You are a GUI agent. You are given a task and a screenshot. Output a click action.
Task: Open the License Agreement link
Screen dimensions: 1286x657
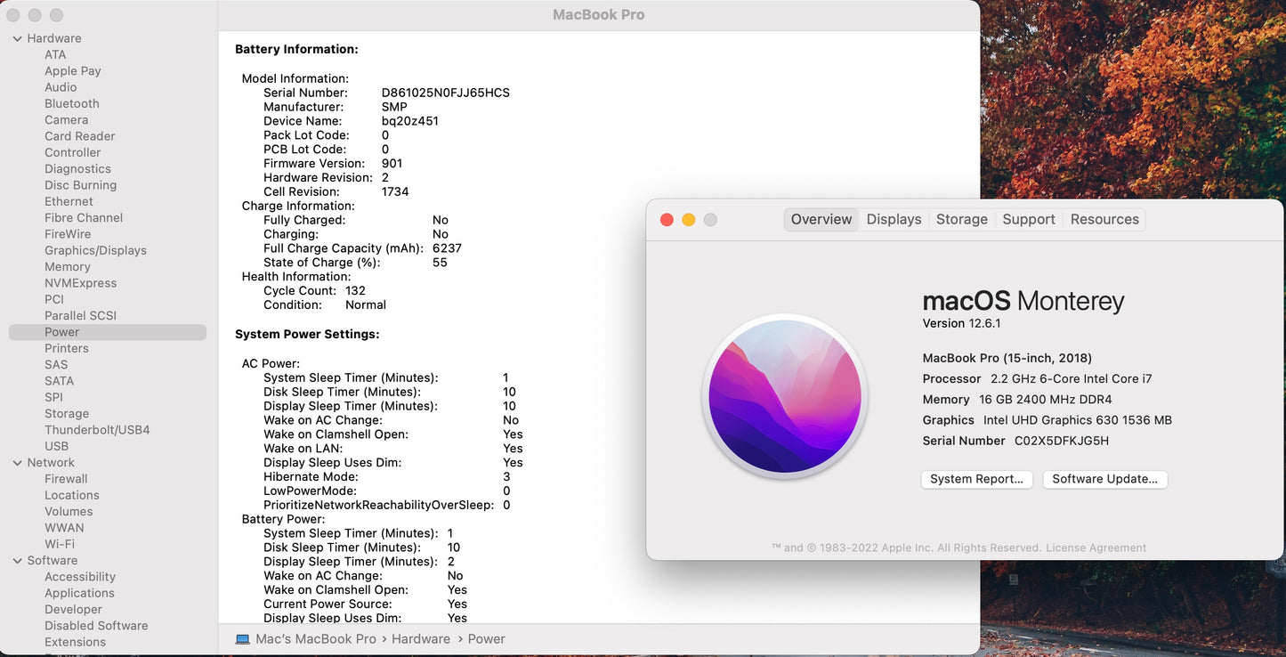(x=1096, y=547)
